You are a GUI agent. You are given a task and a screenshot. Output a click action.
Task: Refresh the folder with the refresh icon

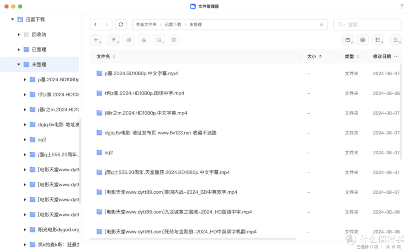[121, 24]
